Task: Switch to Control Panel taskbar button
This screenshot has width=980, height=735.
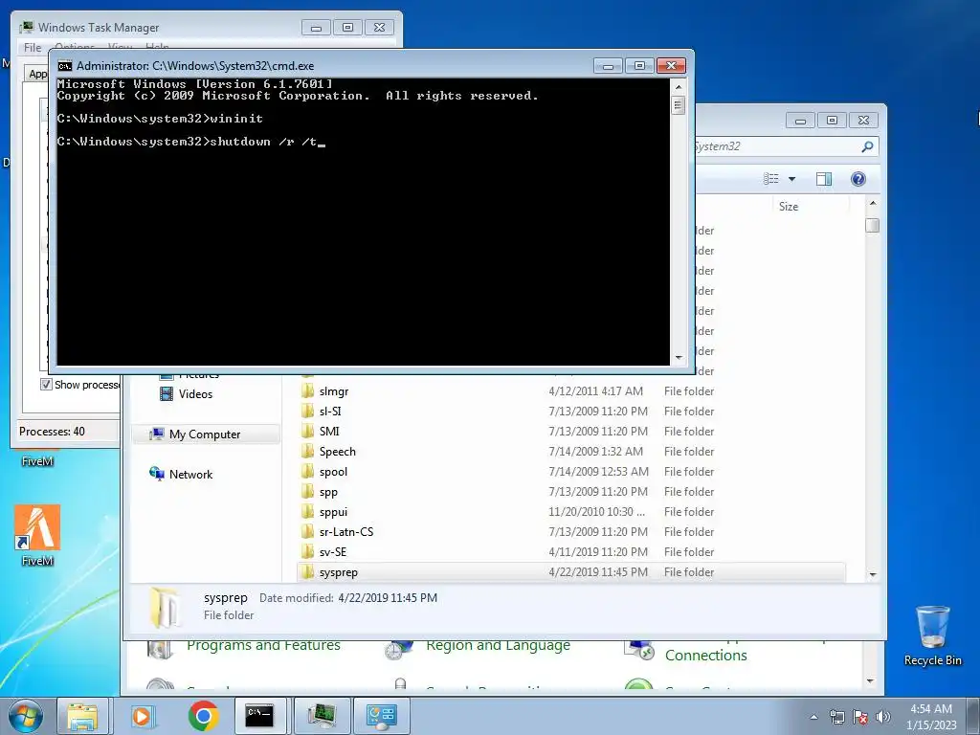Action: coord(382,716)
